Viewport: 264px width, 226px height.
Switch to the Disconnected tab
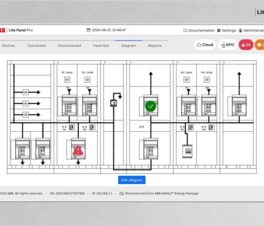[x=69, y=46]
